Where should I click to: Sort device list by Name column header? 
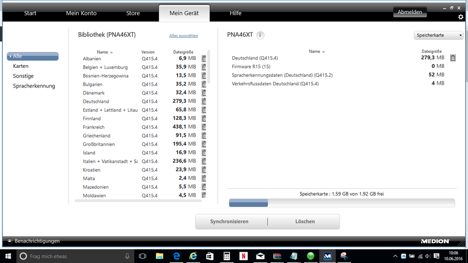315,51
